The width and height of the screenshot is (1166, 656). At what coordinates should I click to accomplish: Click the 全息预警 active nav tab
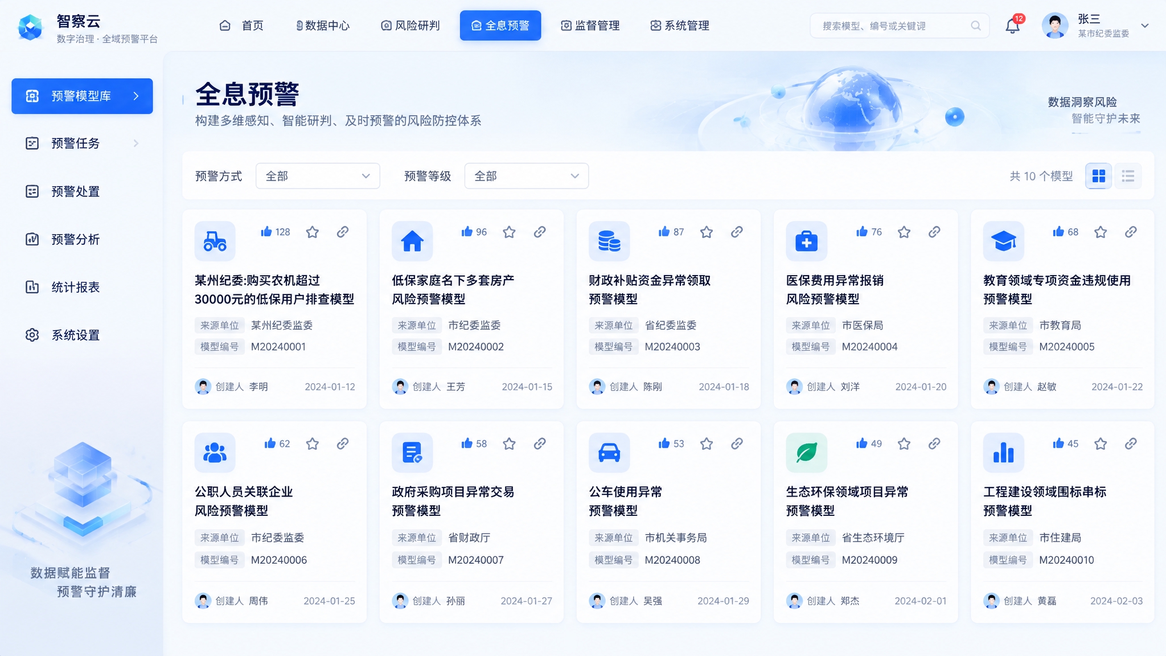pos(500,26)
